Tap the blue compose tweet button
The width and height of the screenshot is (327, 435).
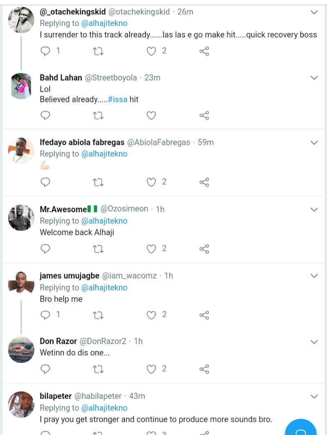(x=301, y=428)
